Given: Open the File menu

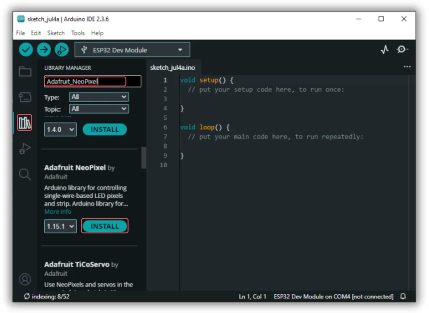Looking at the screenshot, I should [21, 33].
